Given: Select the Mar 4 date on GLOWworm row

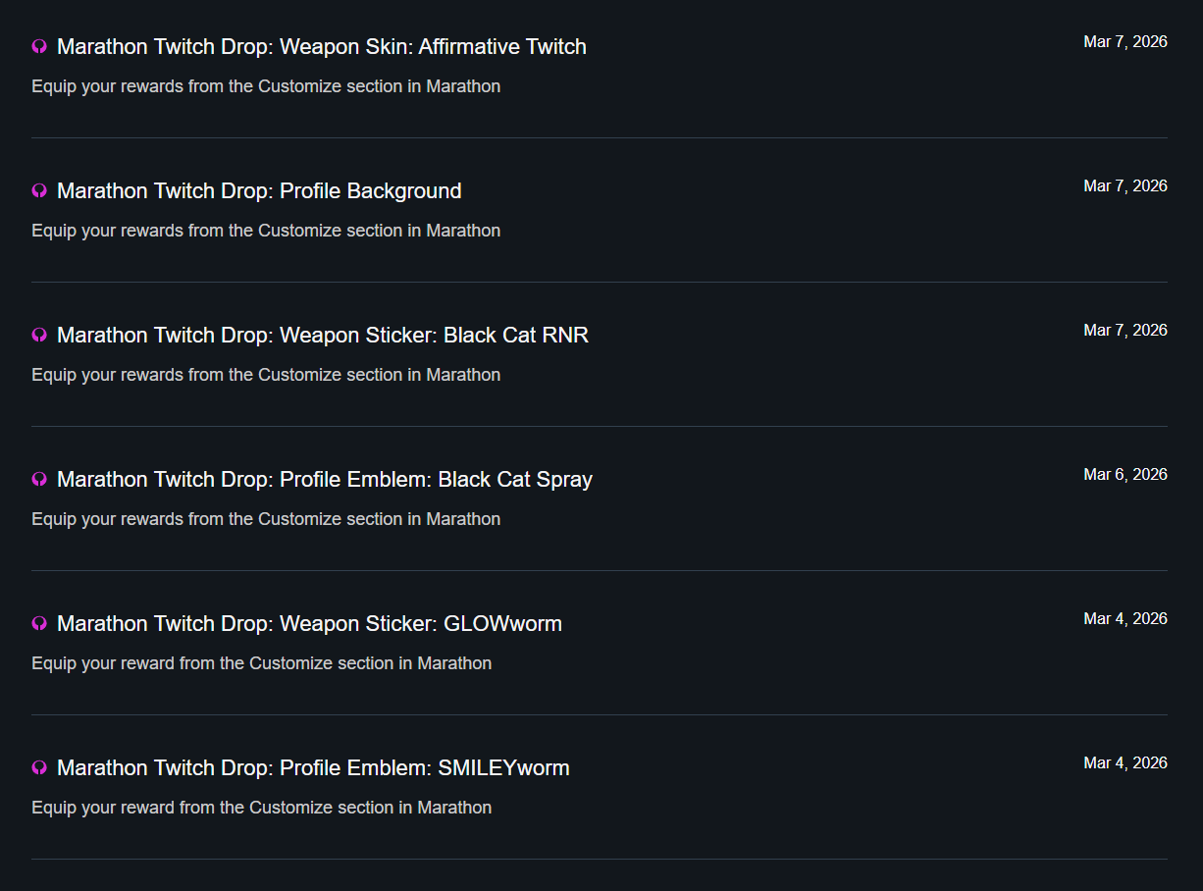Looking at the screenshot, I should click(1125, 618).
